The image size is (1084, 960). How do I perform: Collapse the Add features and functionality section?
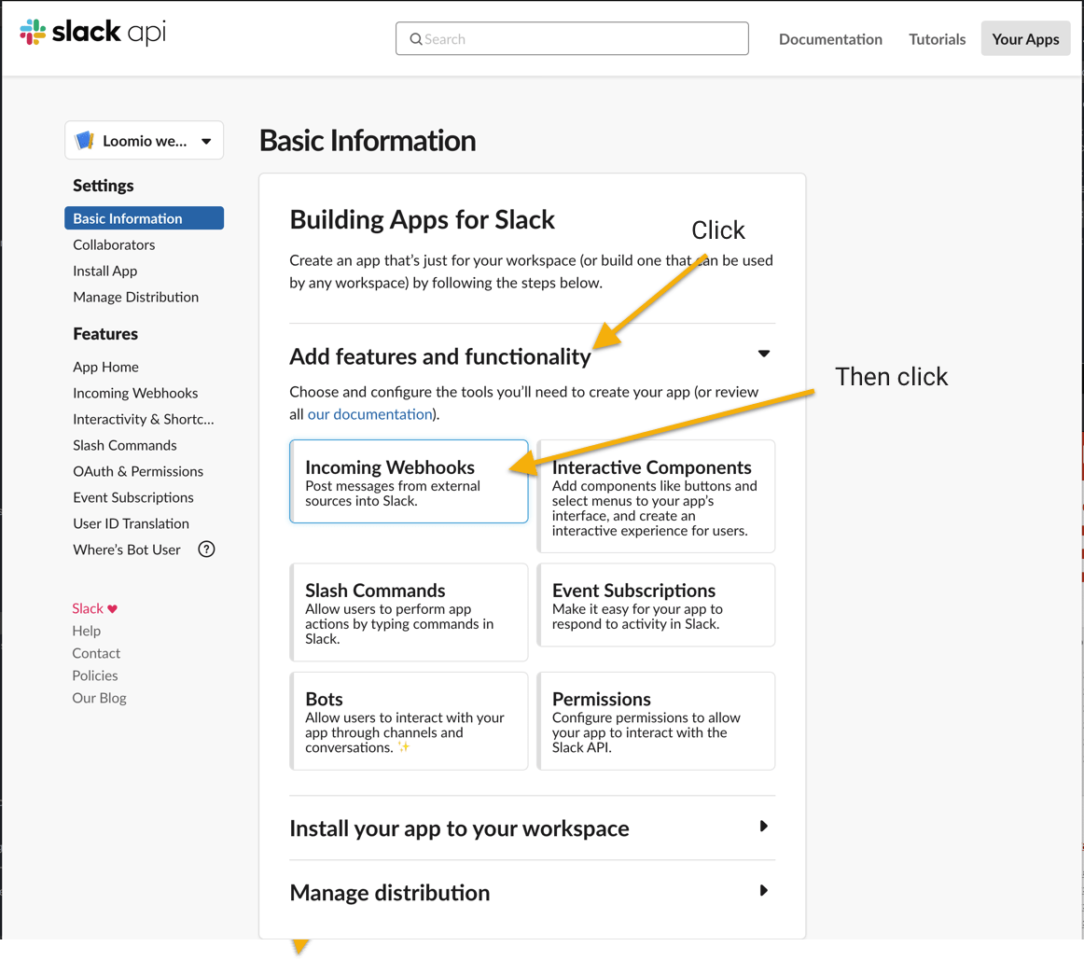click(763, 354)
